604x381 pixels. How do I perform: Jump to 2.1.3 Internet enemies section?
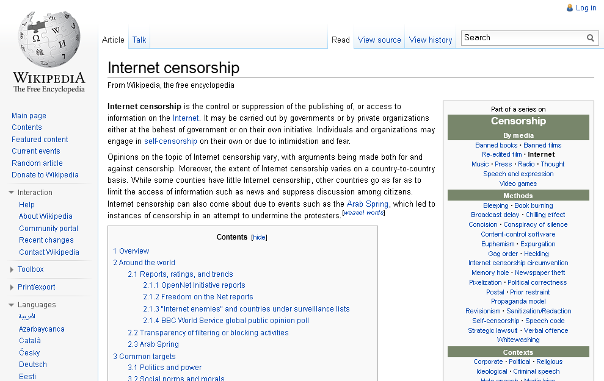(246, 309)
